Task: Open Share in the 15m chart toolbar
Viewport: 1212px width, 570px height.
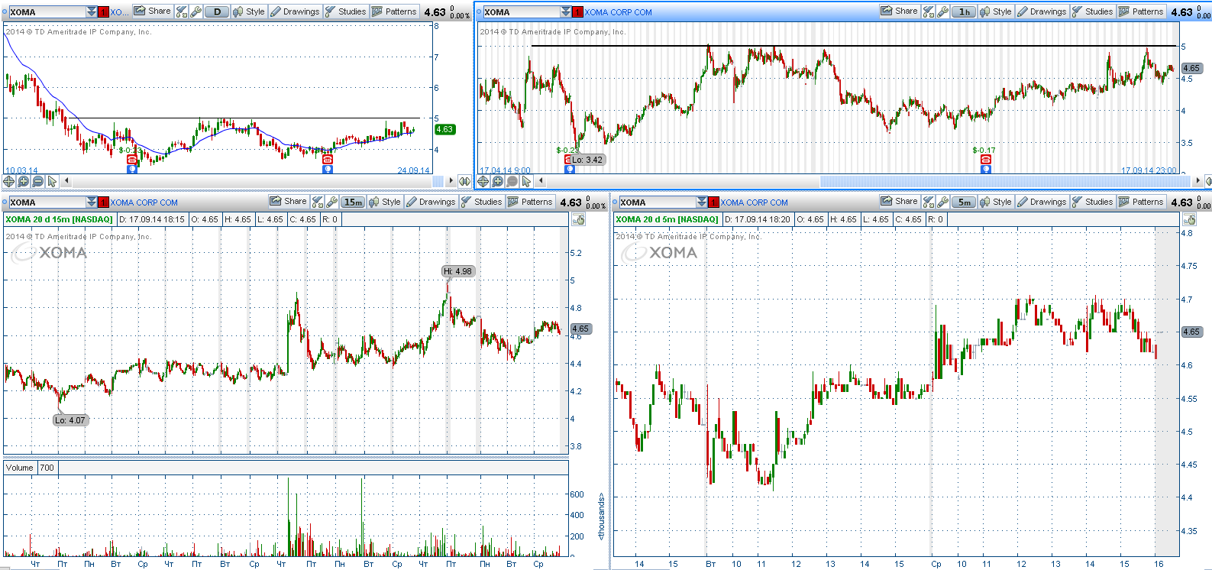Action: pos(289,202)
